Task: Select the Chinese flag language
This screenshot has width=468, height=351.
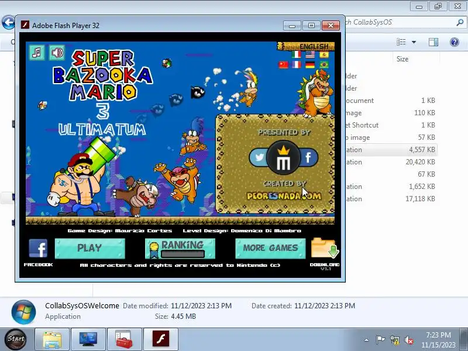Action: click(283, 64)
